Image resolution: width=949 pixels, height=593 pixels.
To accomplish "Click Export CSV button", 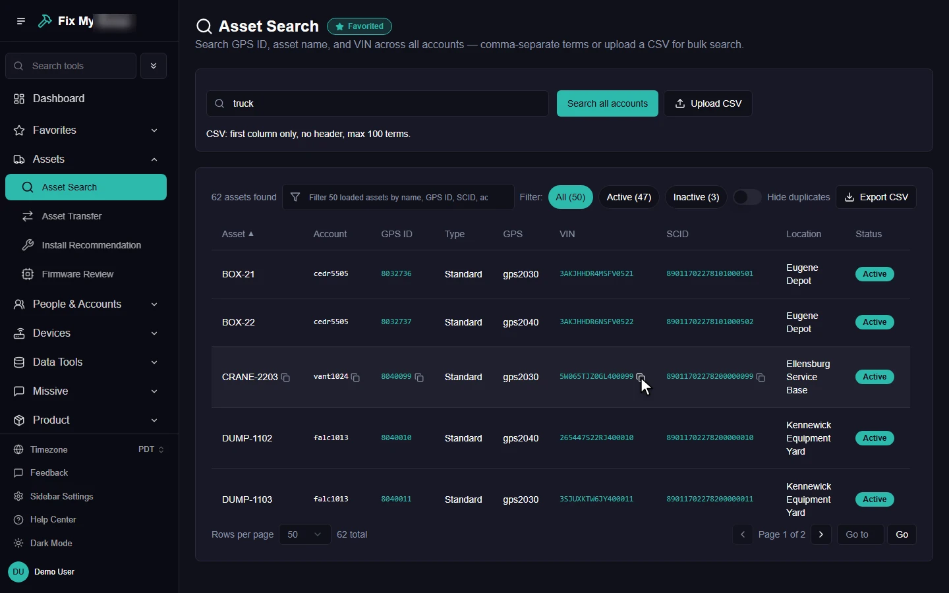I will coord(877,197).
